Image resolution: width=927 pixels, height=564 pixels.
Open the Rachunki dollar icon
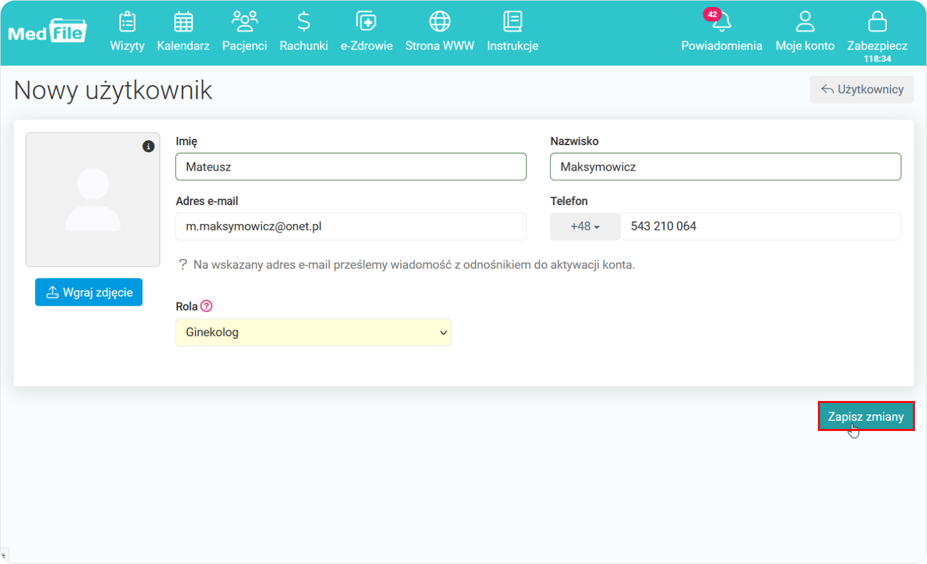[304, 22]
